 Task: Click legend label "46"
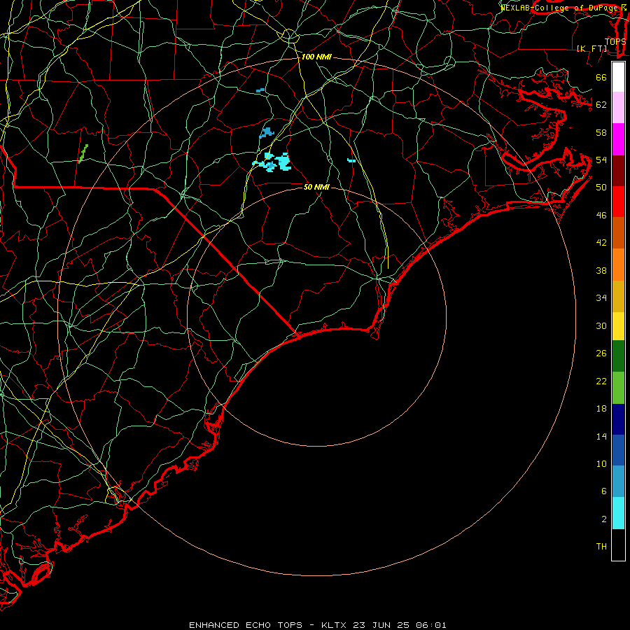coord(601,216)
